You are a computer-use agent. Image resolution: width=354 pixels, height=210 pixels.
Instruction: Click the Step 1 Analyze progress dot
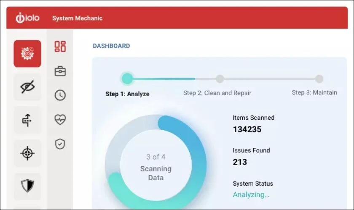point(127,79)
